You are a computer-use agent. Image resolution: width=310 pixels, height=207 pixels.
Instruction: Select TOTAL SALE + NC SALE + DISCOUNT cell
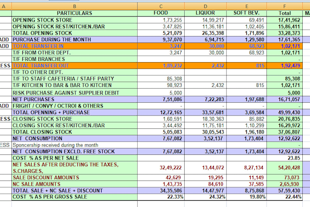click(x=74, y=191)
